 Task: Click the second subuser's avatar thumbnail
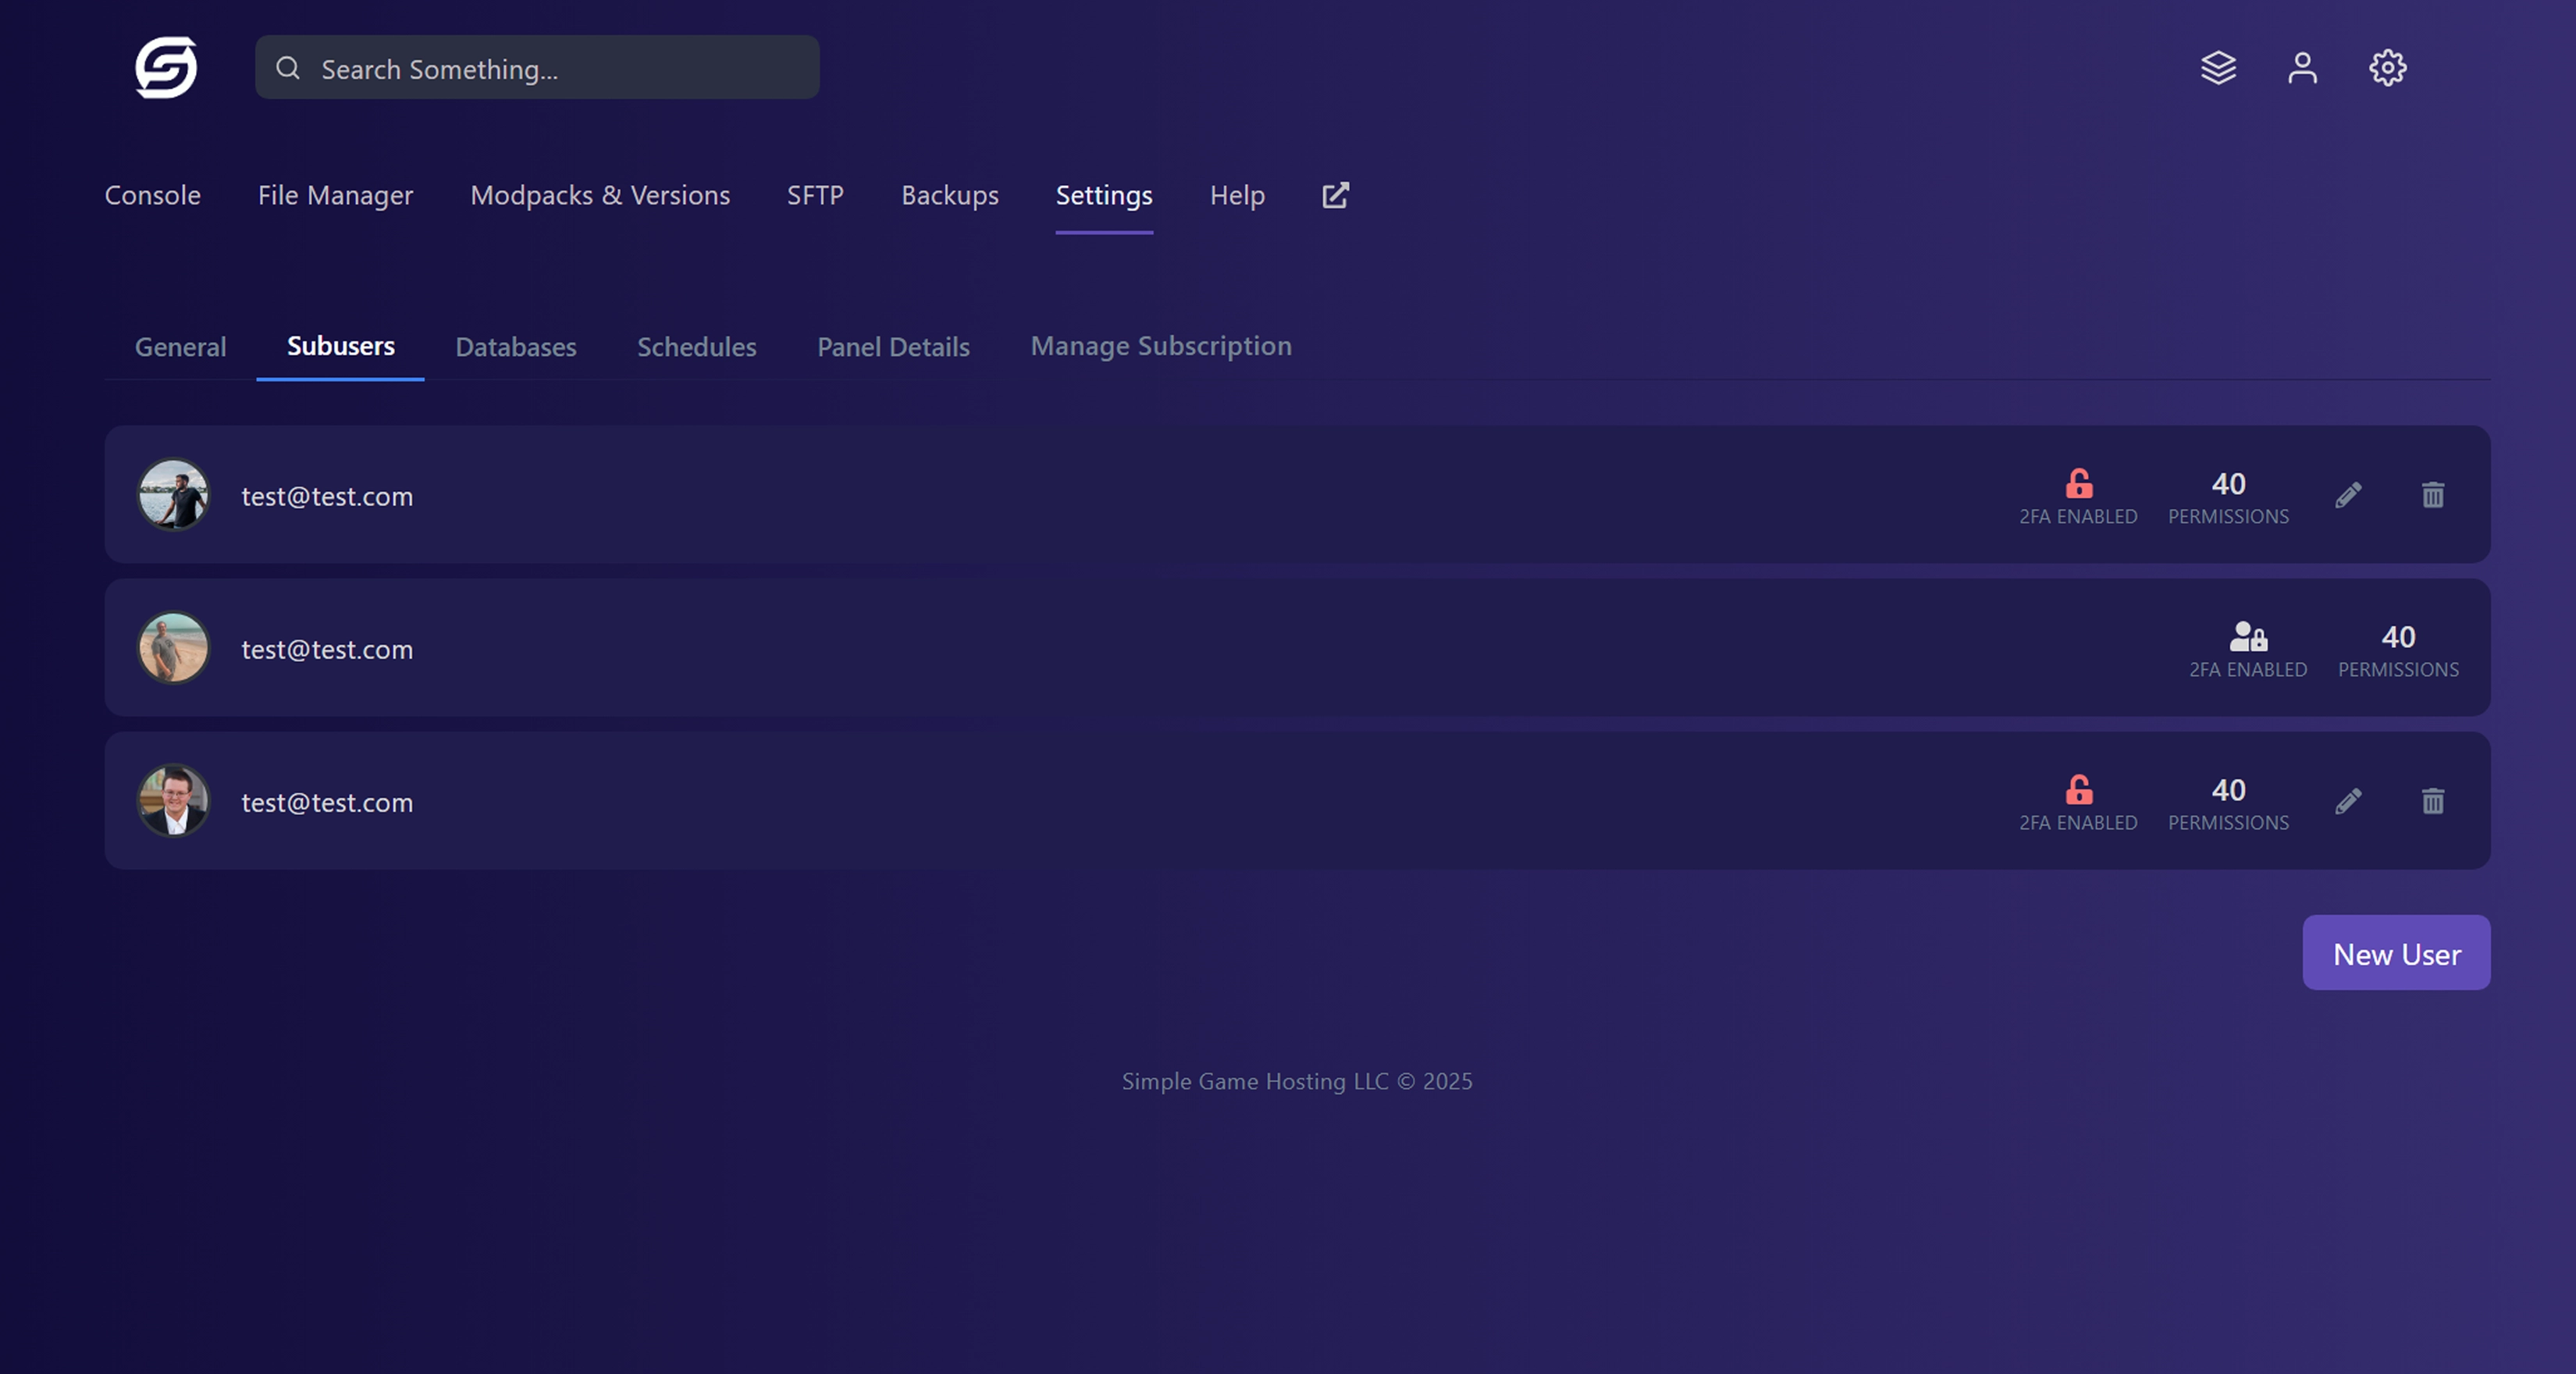coord(173,648)
